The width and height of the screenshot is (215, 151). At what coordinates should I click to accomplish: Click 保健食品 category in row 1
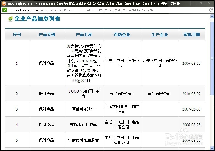(47, 63)
